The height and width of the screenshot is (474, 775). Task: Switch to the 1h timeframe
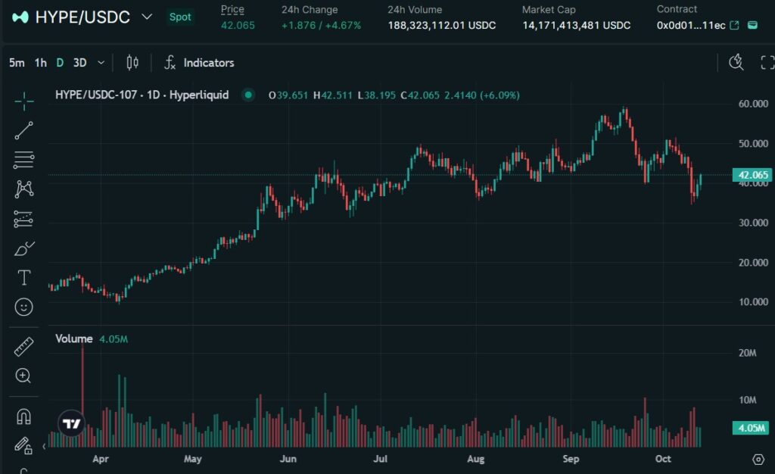41,63
